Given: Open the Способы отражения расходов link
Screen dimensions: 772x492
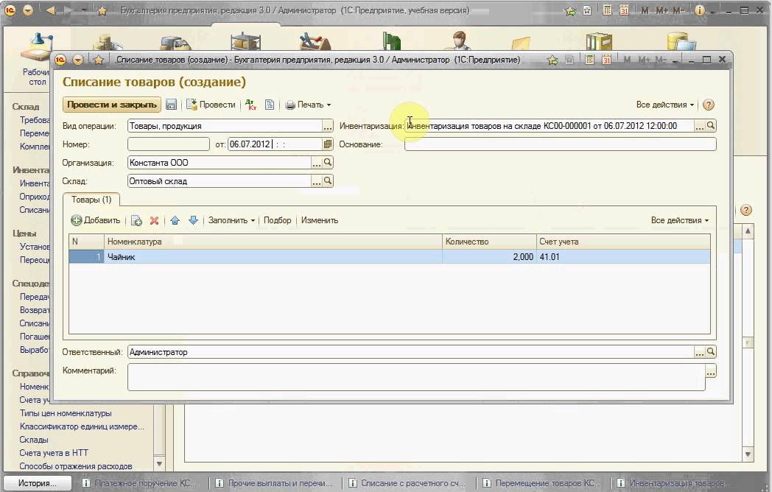Looking at the screenshot, I should (76, 466).
